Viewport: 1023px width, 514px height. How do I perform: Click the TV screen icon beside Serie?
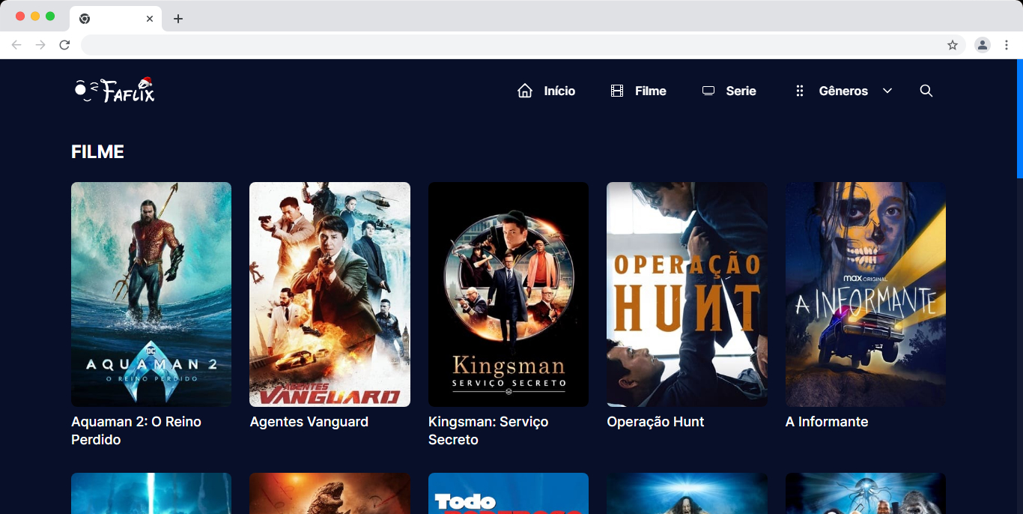[708, 91]
